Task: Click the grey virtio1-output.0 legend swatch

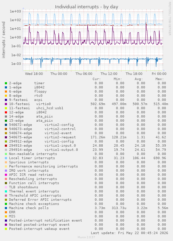Action: tap(6, 150)
